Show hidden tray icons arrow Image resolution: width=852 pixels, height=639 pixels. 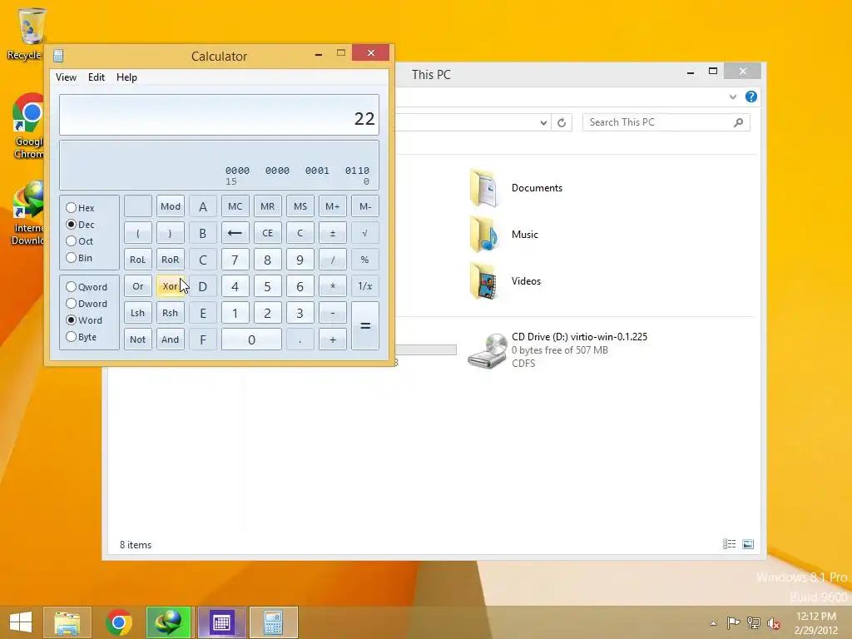pos(713,623)
